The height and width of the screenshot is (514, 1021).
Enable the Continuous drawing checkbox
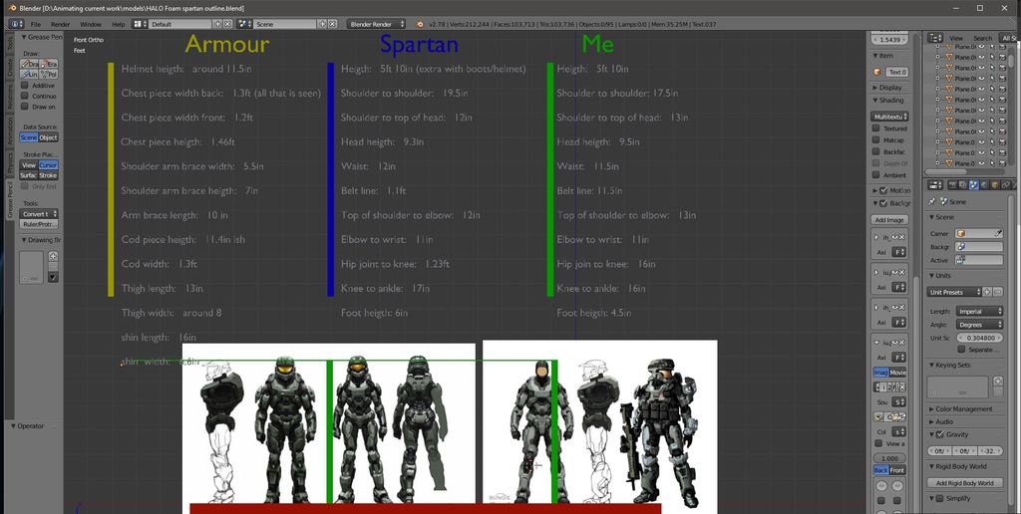[x=25, y=96]
